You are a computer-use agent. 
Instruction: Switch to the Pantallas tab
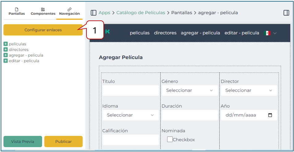pyautogui.click(x=17, y=11)
